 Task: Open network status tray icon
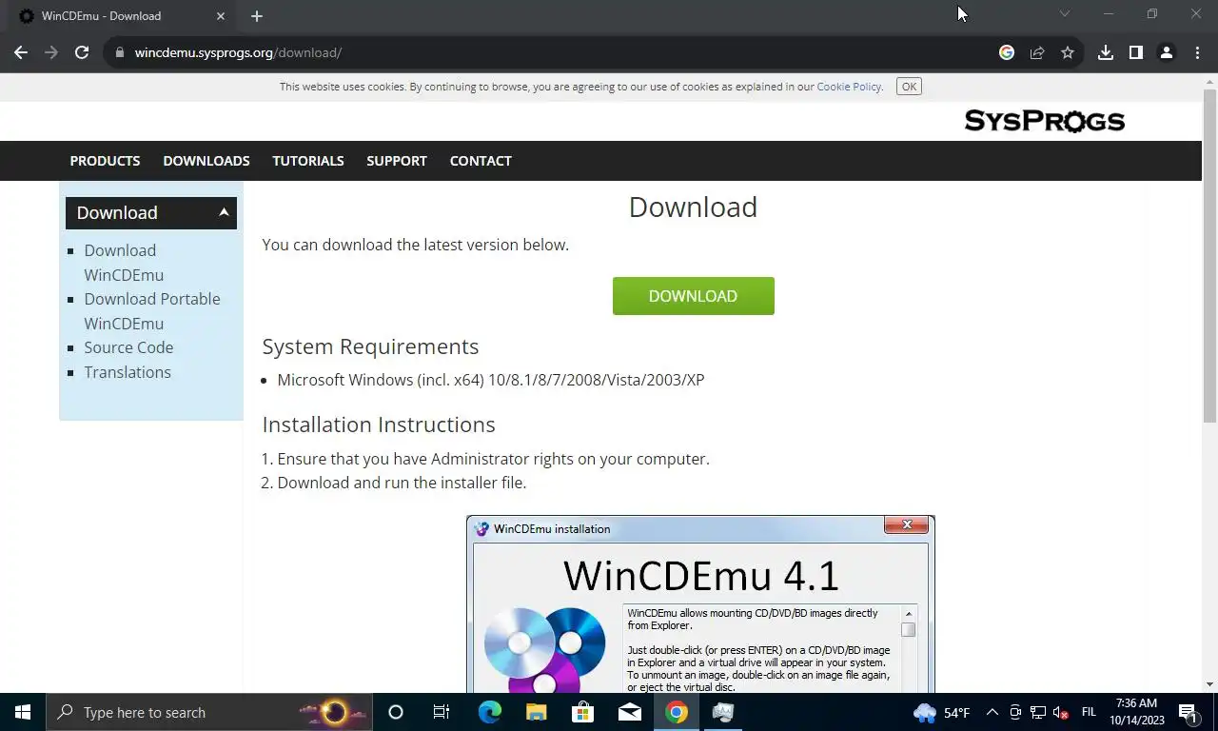[x=1038, y=712]
